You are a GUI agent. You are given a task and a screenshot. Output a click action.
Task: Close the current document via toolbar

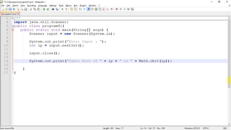point(18,9)
